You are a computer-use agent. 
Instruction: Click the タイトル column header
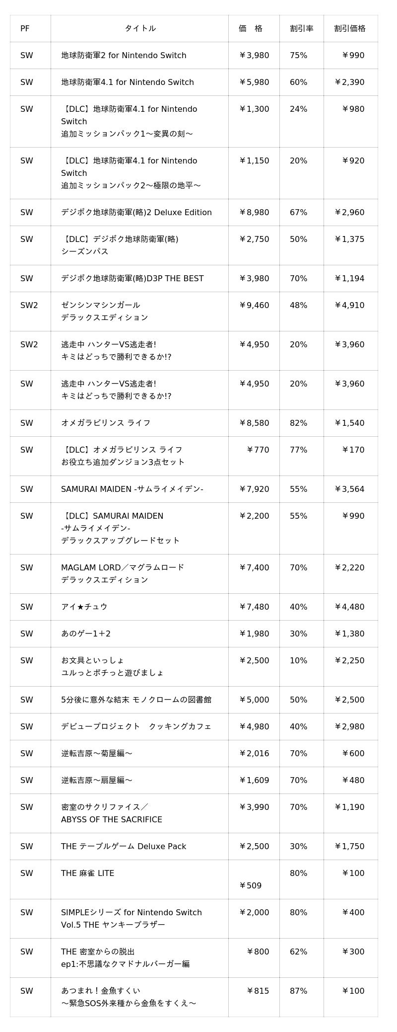click(x=140, y=28)
